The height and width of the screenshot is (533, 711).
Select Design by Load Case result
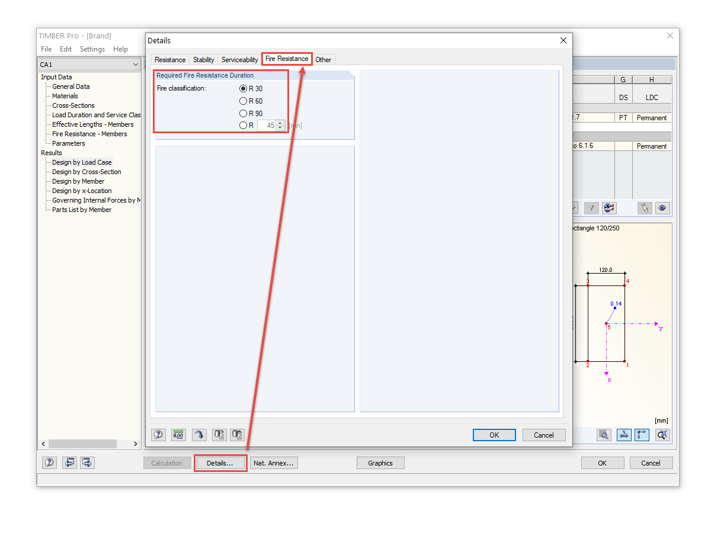82,162
